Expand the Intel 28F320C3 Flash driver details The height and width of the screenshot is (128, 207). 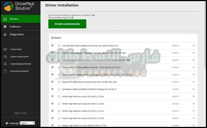[x=193, y=46]
